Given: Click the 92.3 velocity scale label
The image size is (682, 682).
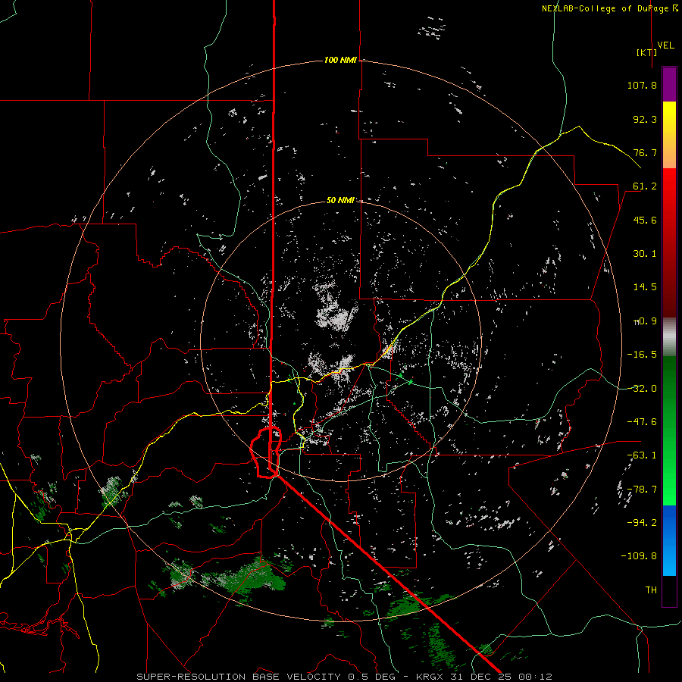Looking at the screenshot, I should point(645,119).
